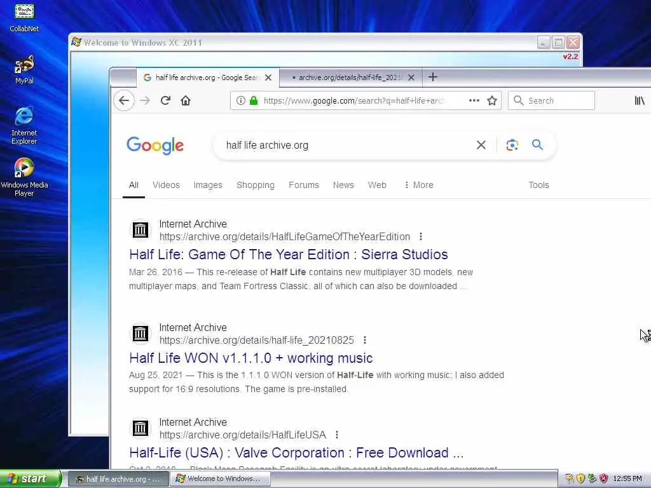This screenshot has height=488, width=651.
Task: Launch MyPal from the desktop
Action: tap(24, 69)
